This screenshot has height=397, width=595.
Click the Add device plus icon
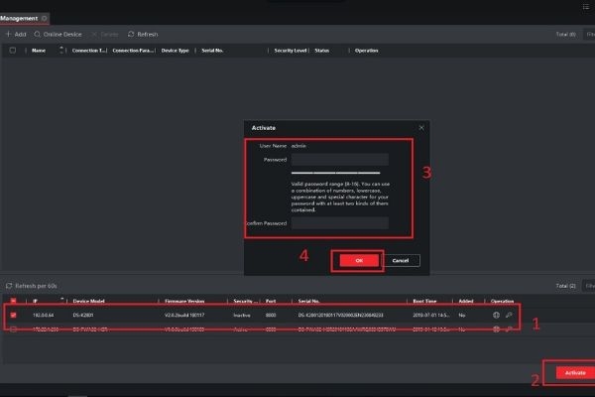(10, 34)
